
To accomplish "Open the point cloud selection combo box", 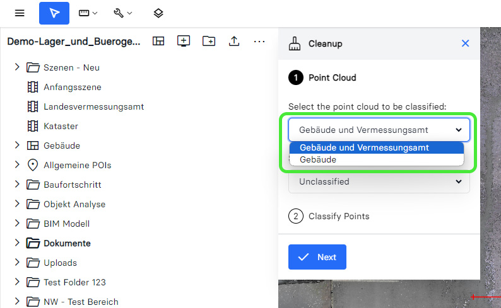I will (x=379, y=130).
